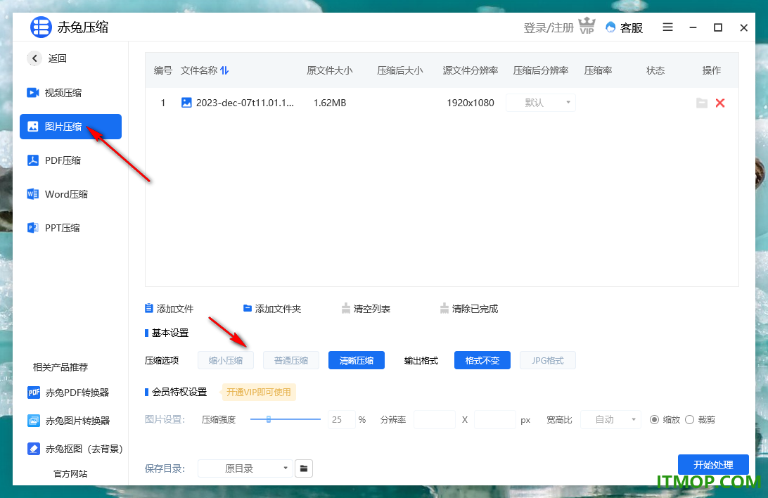Open the 官方网站 link
Screen dimensions: 768x498
[70, 473]
